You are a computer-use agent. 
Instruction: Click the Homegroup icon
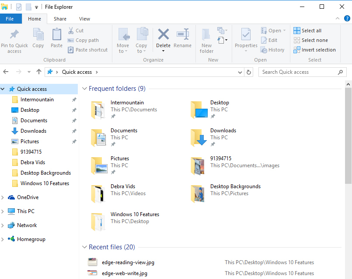pyautogui.click(x=11, y=239)
